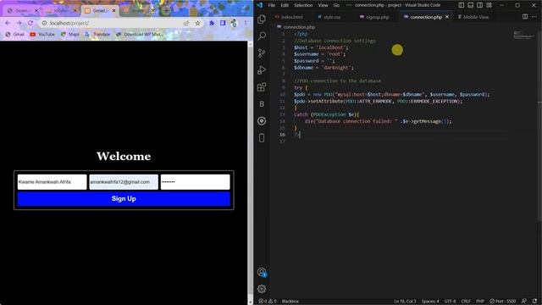
Task: Split the editor to the right
Action: click(525, 17)
